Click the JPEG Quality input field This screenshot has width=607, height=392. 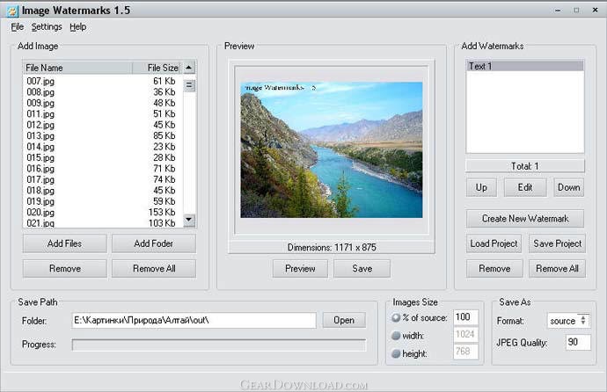(x=577, y=342)
